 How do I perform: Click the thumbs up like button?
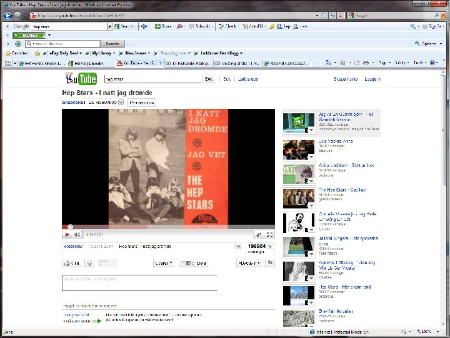72,263
